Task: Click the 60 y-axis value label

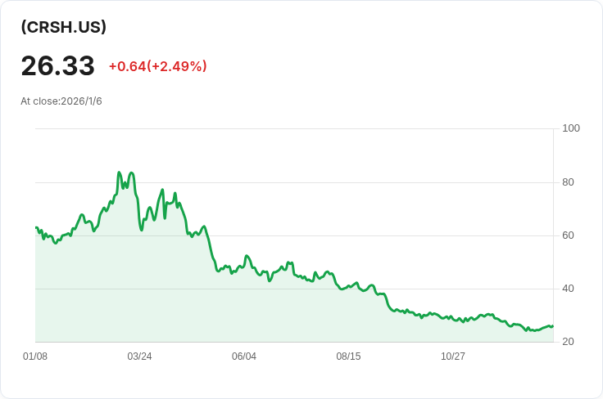Action: (x=569, y=235)
